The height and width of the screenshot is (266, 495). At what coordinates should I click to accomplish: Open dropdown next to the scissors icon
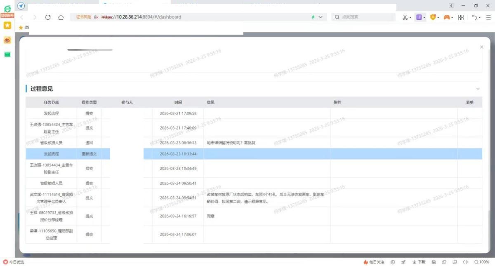[x=410, y=18]
